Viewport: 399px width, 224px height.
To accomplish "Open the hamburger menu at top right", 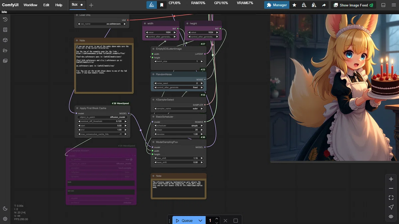I will click(393, 5).
